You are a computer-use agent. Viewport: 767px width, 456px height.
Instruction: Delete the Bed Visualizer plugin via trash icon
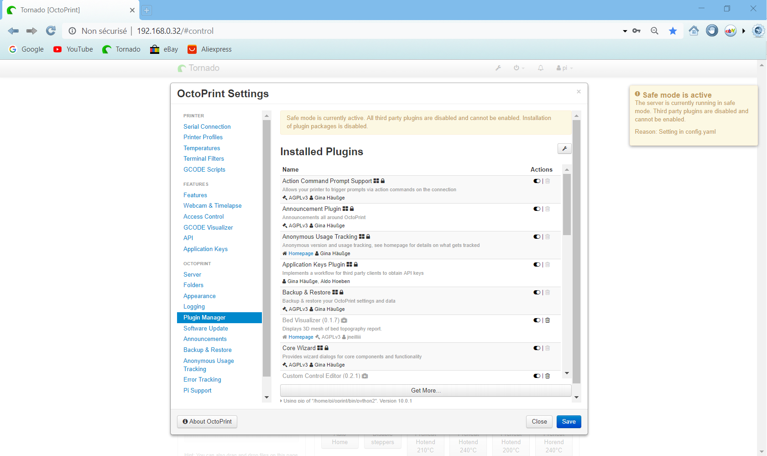pos(548,320)
